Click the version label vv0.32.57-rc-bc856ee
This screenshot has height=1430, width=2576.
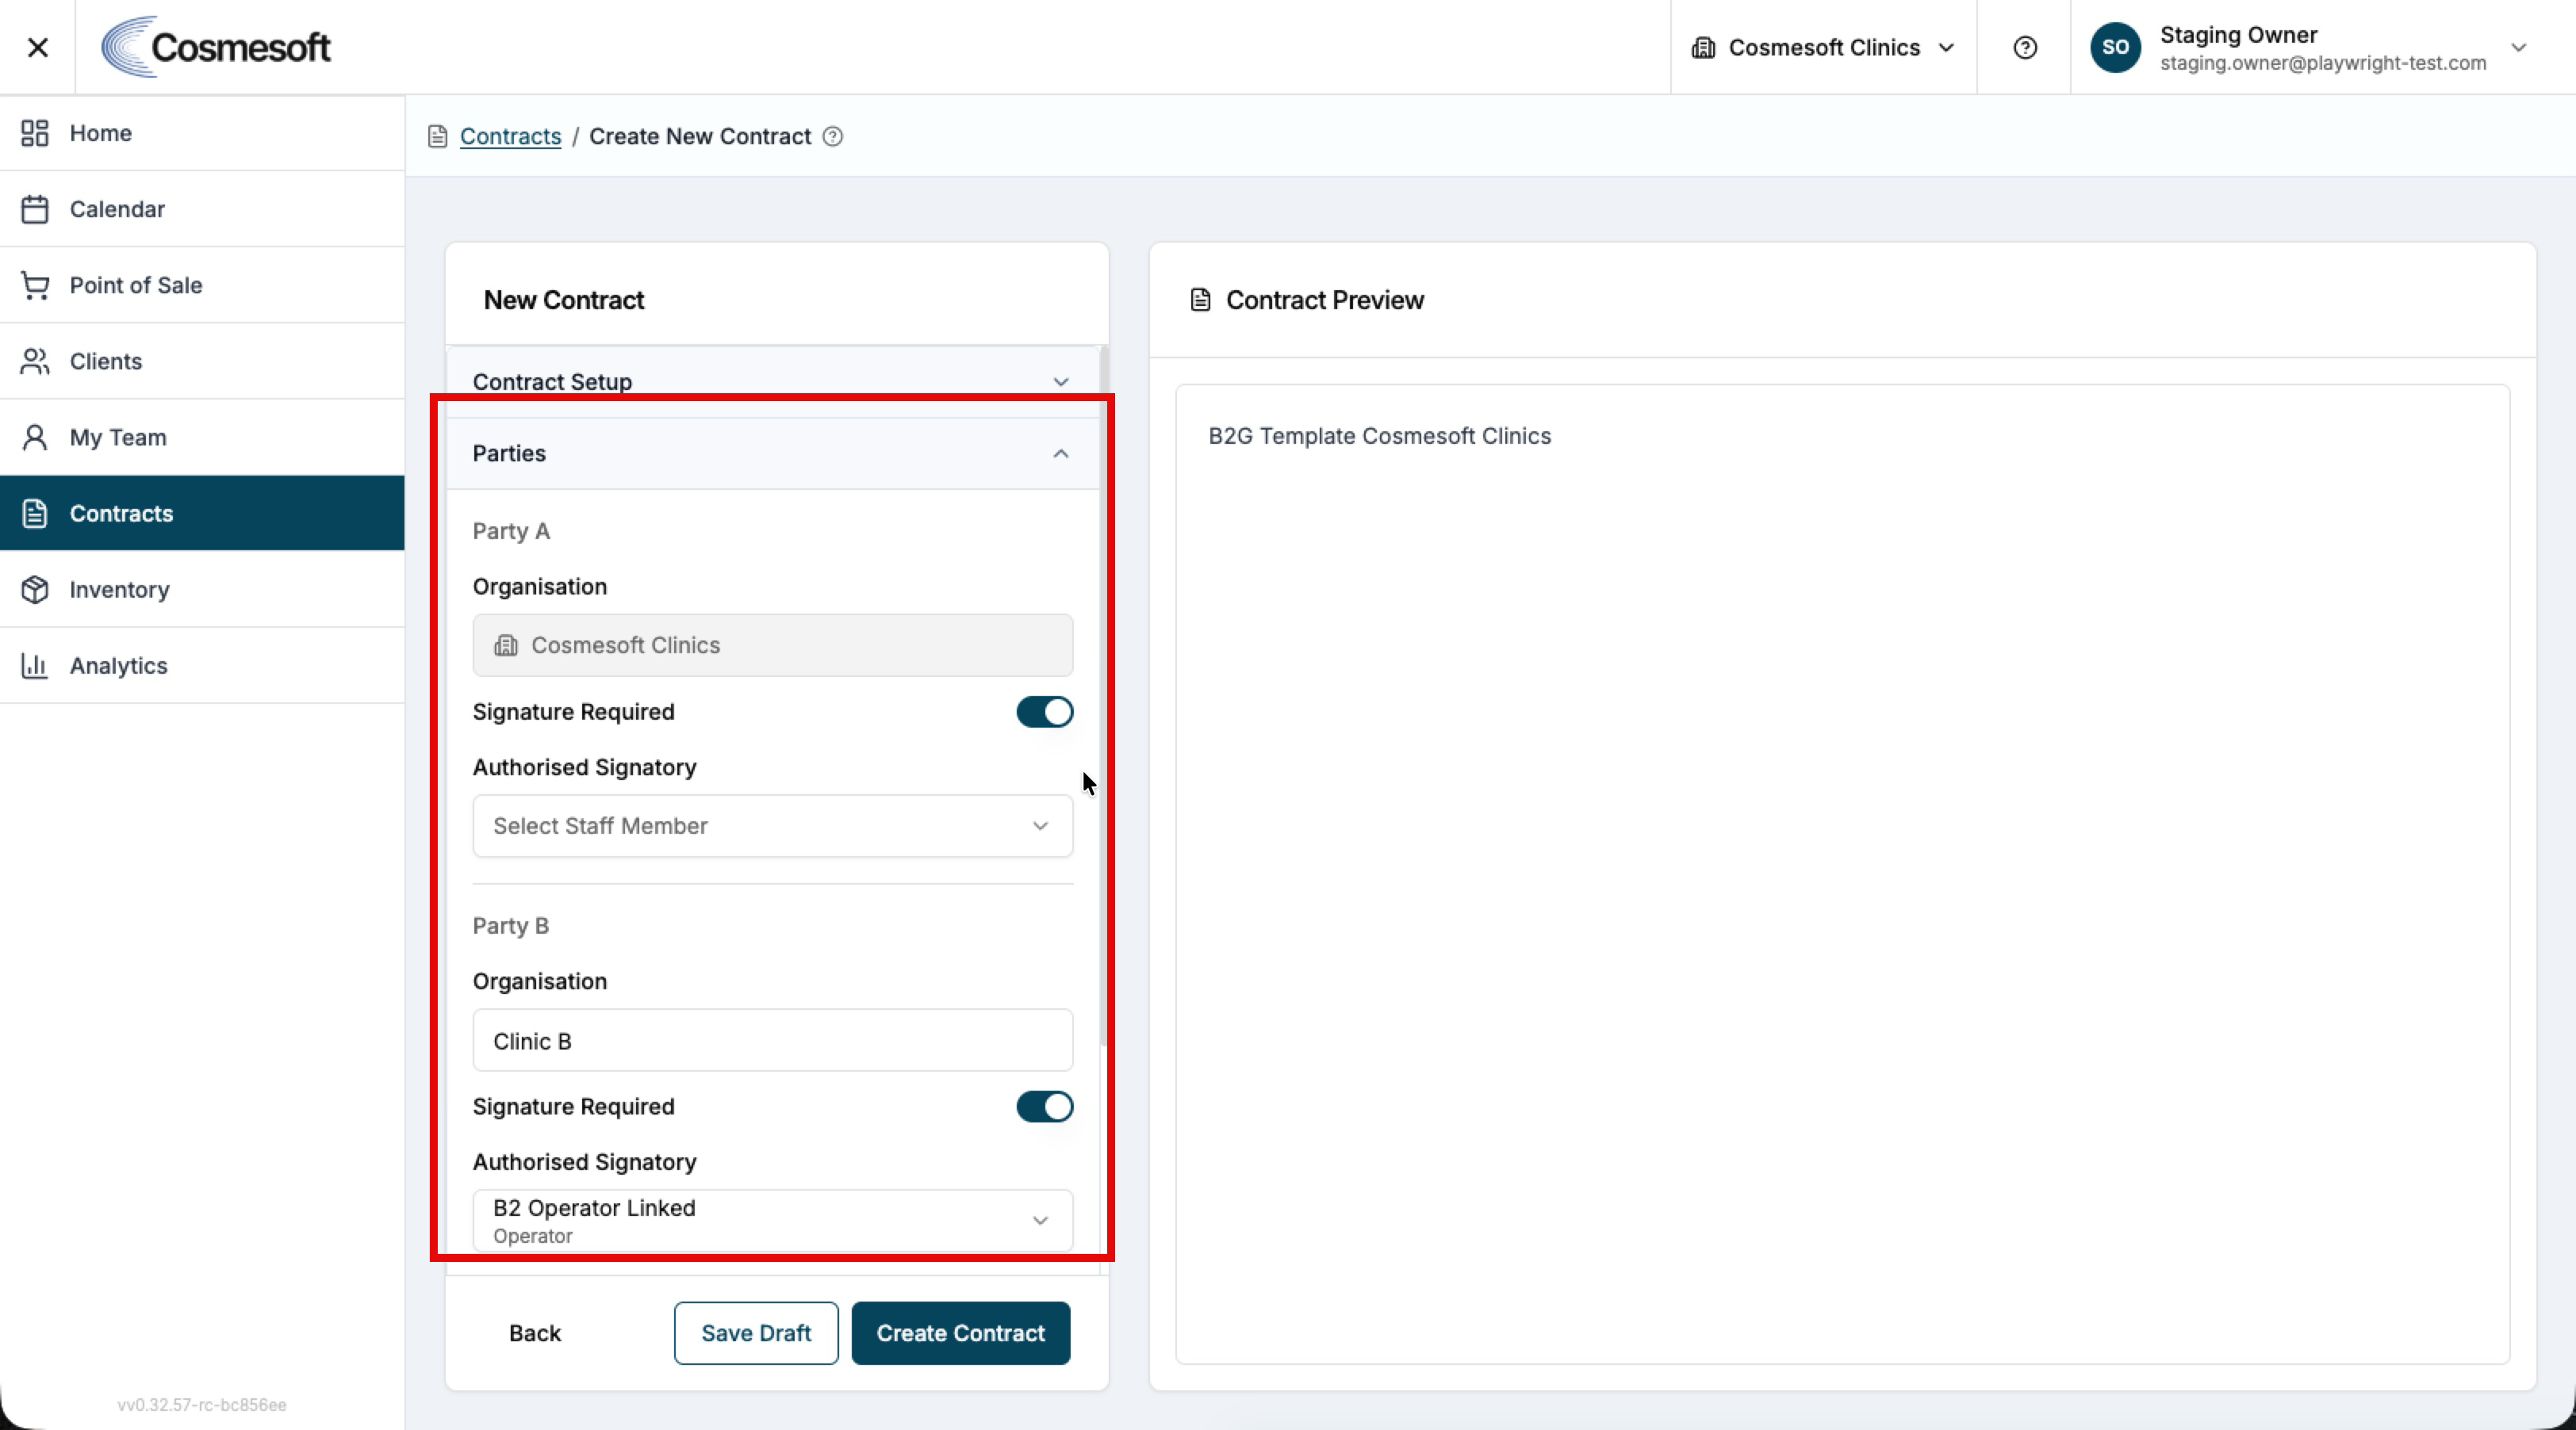coord(202,1405)
